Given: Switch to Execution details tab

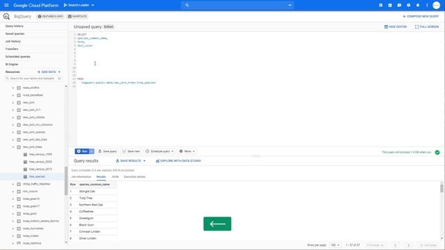Looking at the screenshot, I should [x=134, y=177].
